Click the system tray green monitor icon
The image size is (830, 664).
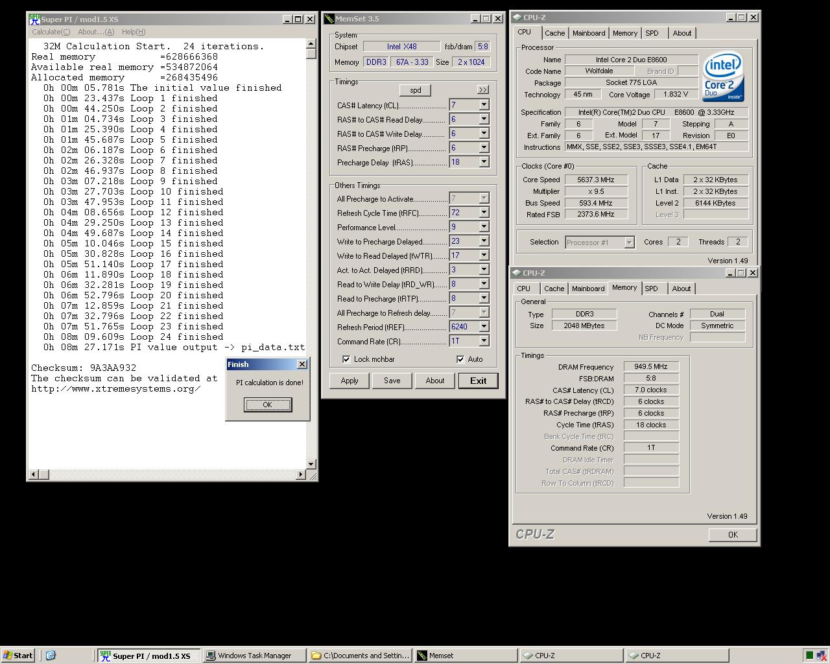(809, 656)
